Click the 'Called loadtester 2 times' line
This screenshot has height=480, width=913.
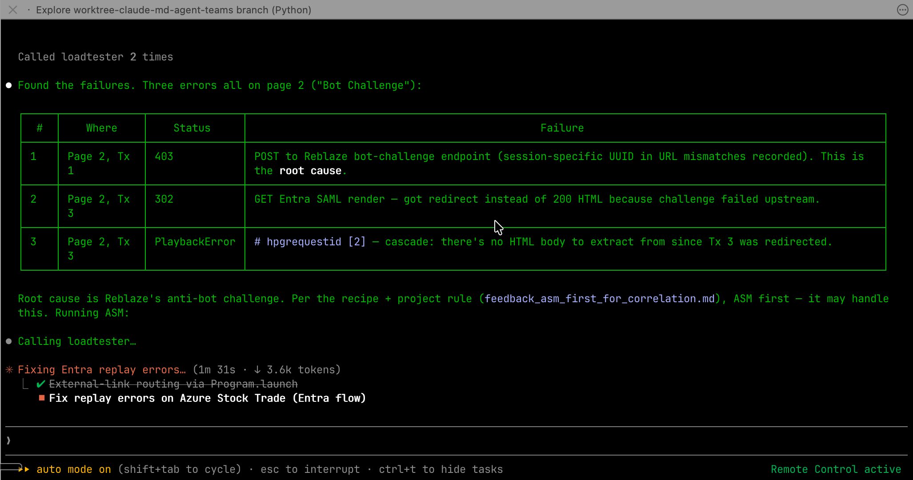96,57
